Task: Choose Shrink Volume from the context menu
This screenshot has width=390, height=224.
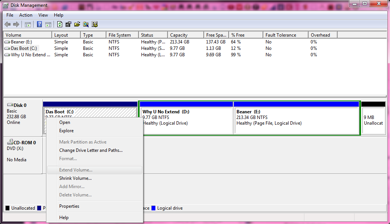Action: [75, 178]
